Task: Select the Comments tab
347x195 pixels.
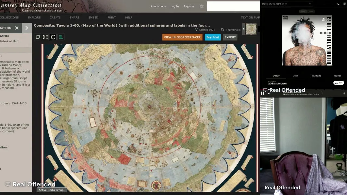Action: 316,76
